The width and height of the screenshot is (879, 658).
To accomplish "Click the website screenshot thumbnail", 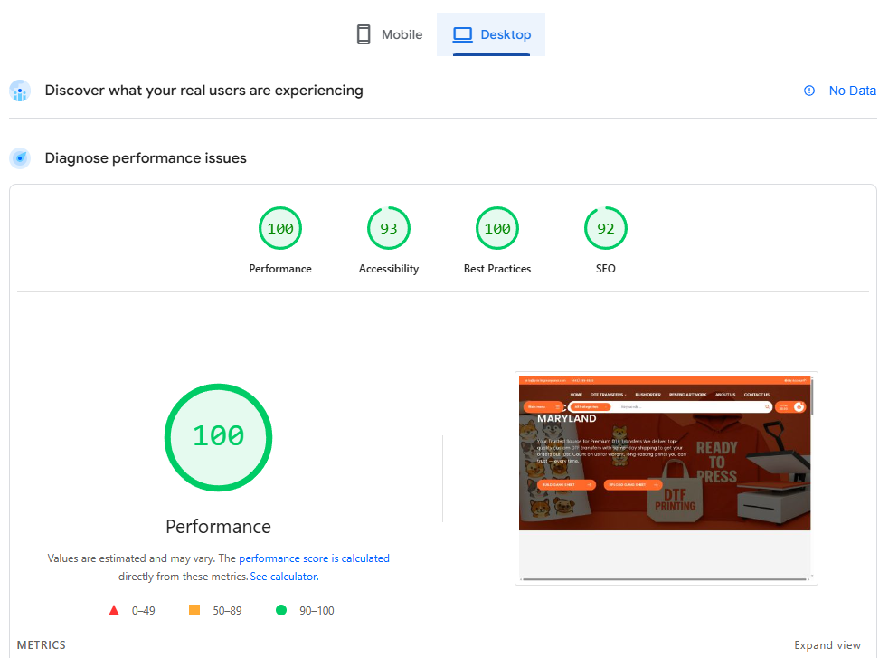I will click(x=666, y=477).
